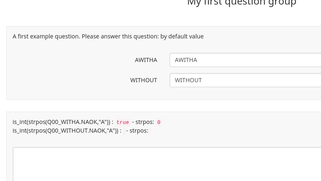
Task: Click the 'by default value' text
Action: pos(182,36)
